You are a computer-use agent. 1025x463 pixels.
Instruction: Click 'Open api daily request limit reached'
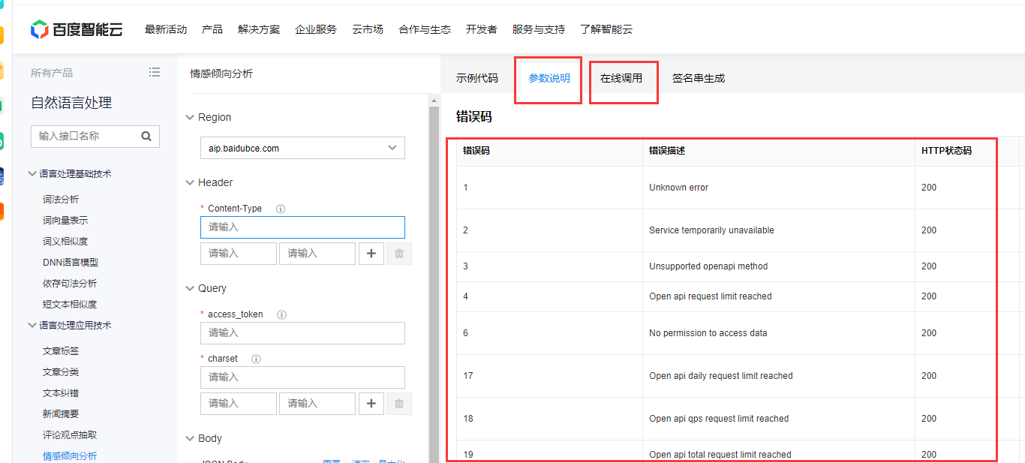(x=720, y=376)
